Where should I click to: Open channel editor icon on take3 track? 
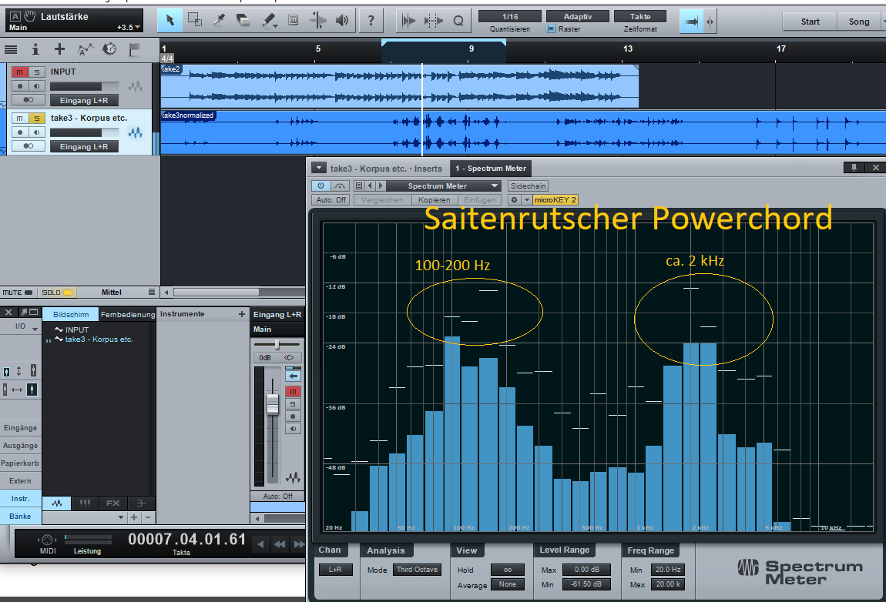click(135, 133)
